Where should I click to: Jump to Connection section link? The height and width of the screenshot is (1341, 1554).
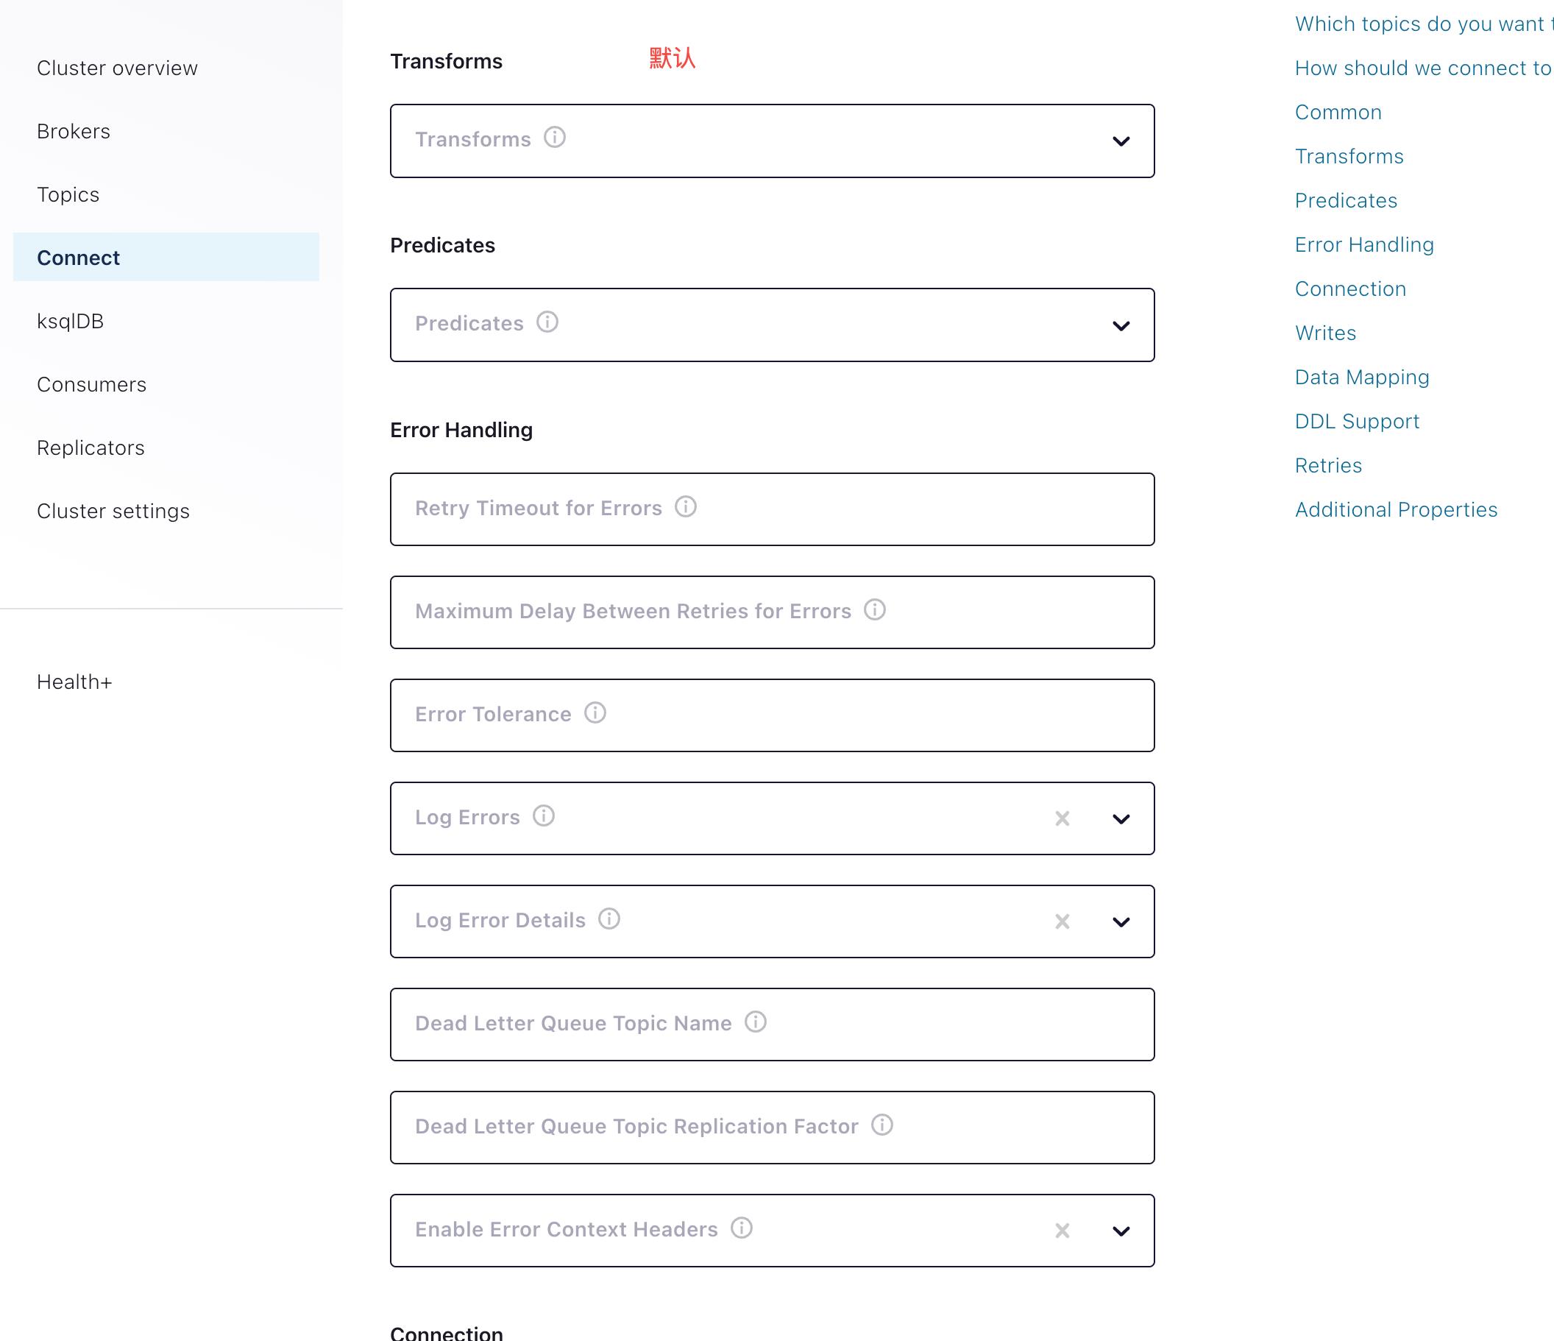(x=1351, y=289)
